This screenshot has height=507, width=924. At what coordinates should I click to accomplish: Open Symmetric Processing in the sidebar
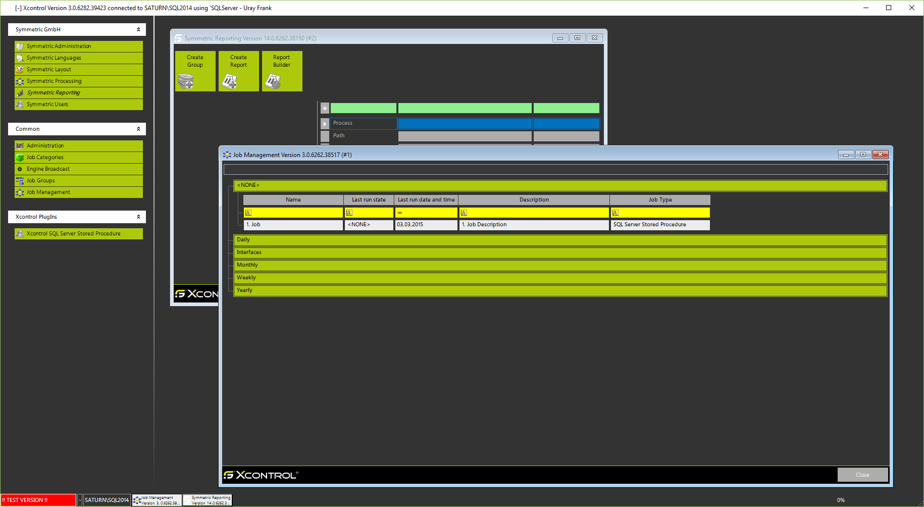click(79, 81)
